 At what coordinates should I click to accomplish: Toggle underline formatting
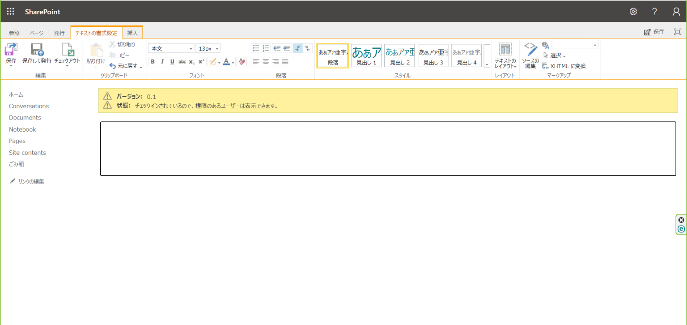pos(172,61)
